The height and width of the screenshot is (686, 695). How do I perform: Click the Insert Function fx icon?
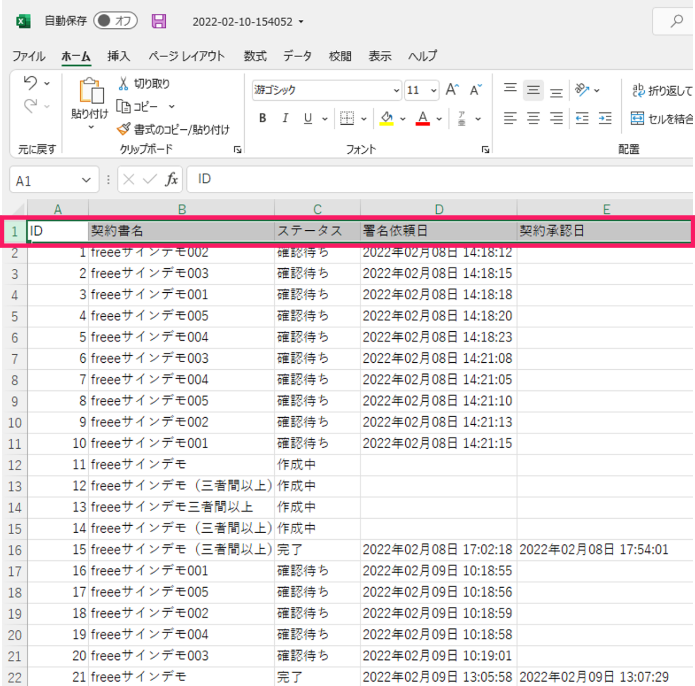click(172, 180)
